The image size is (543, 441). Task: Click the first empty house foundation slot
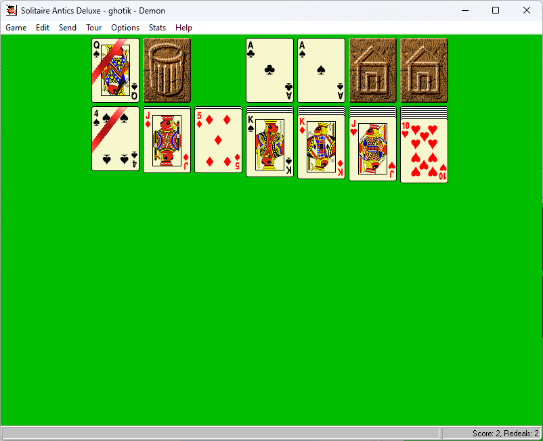[372, 70]
